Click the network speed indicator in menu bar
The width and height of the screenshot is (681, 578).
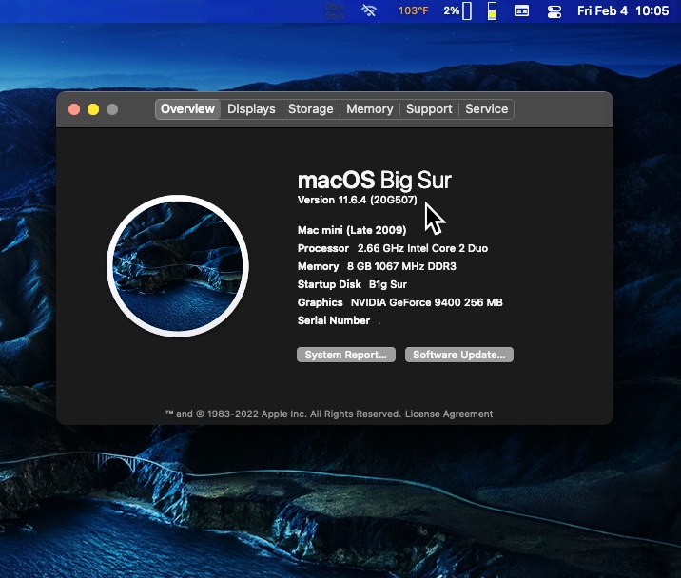tap(335, 10)
